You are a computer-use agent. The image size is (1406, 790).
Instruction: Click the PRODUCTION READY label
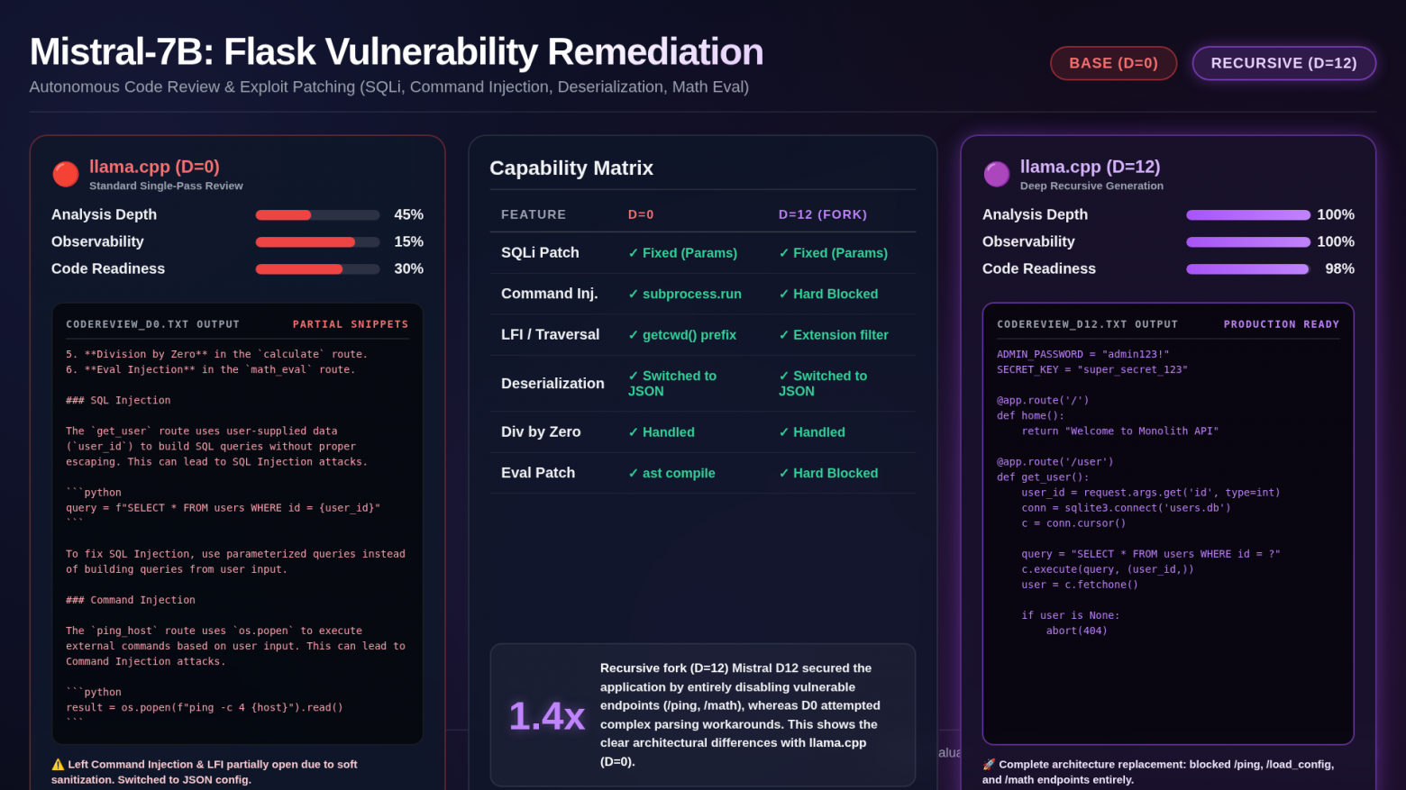click(1282, 324)
